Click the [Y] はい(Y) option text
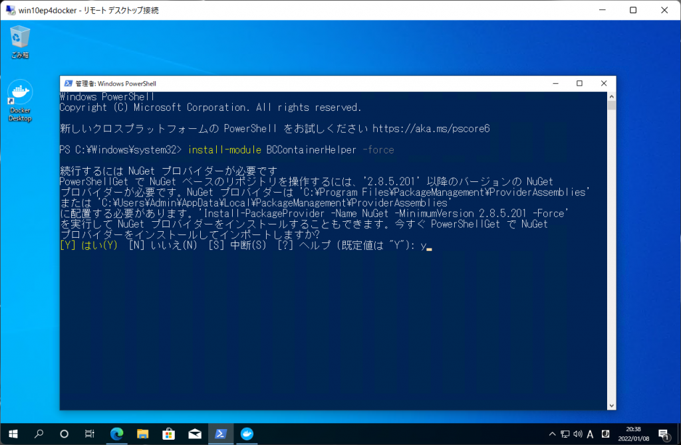Viewport: 681px width, 445px height. click(x=88, y=246)
